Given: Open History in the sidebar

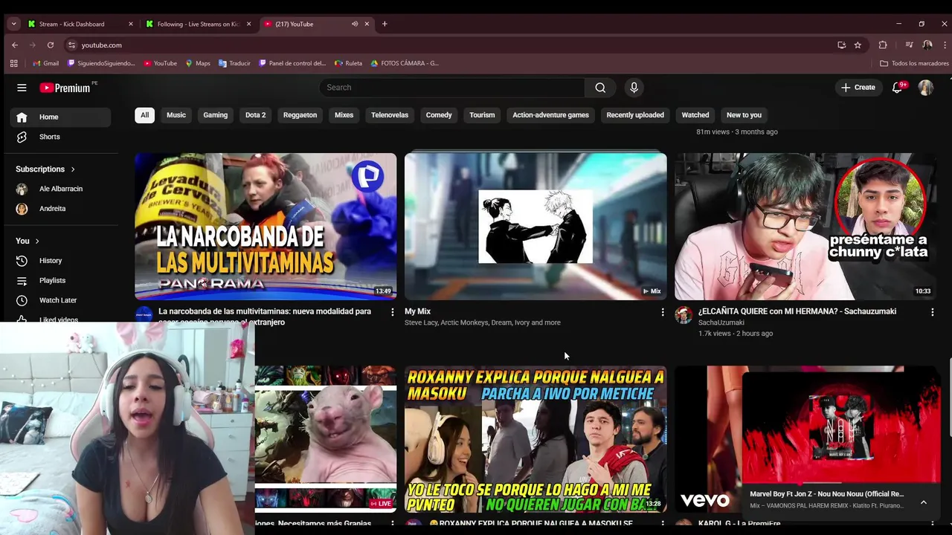Looking at the screenshot, I should click(x=60, y=261).
